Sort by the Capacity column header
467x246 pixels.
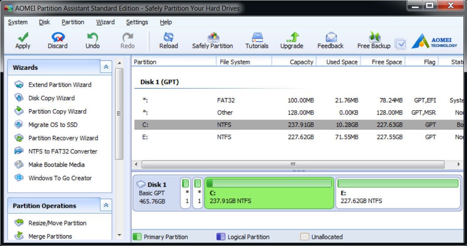point(294,62)
